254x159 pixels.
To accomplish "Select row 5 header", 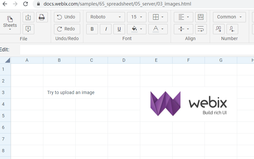I will click(x=5, y=116).
